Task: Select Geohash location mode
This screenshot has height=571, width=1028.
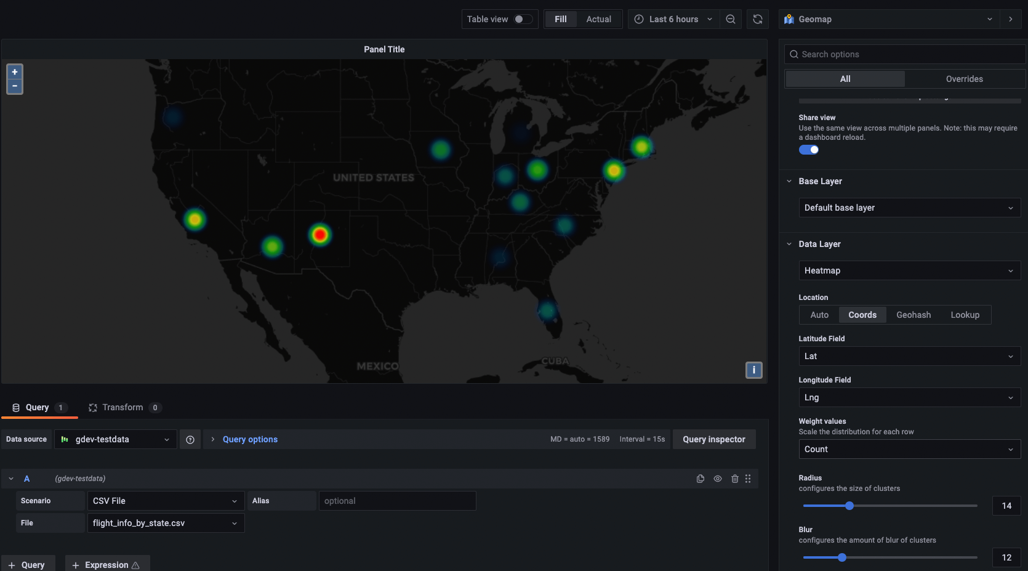Action: (913, 315)
